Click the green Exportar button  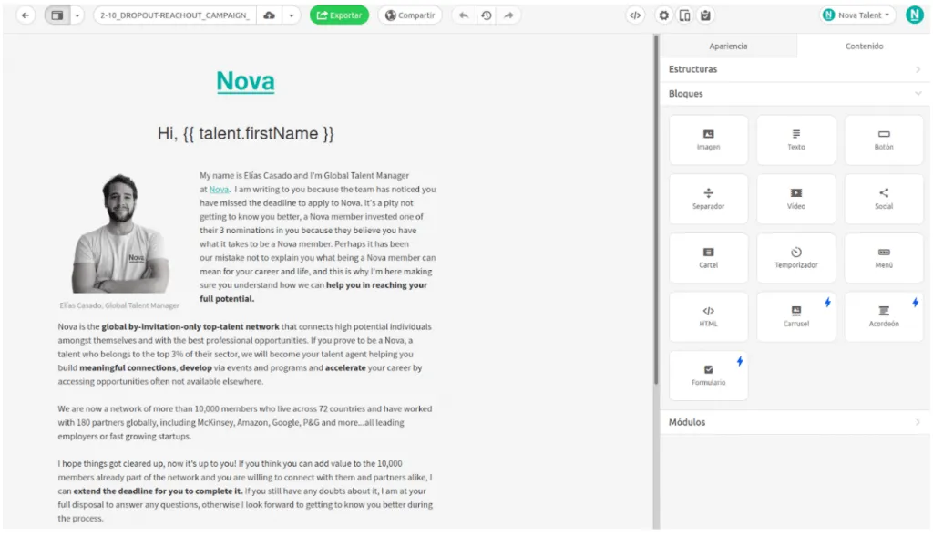pyautogui.click(x=339, y=15)
